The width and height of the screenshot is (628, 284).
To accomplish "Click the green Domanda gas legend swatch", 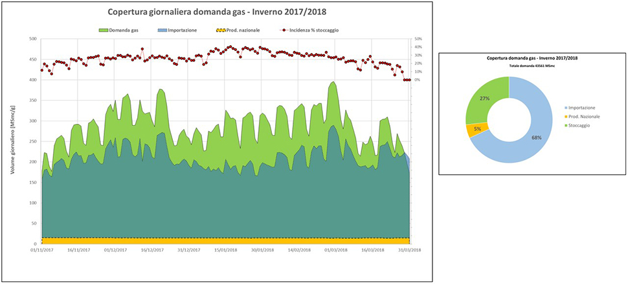I will tap(104, 30).
